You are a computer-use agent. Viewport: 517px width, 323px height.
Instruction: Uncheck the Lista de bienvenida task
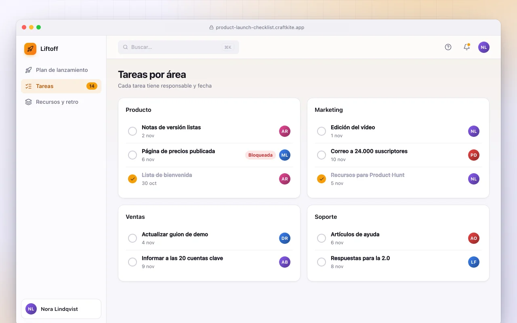[132, 179]
